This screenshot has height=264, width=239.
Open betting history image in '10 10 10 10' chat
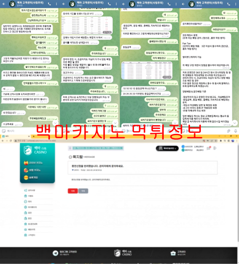point(147,70)
